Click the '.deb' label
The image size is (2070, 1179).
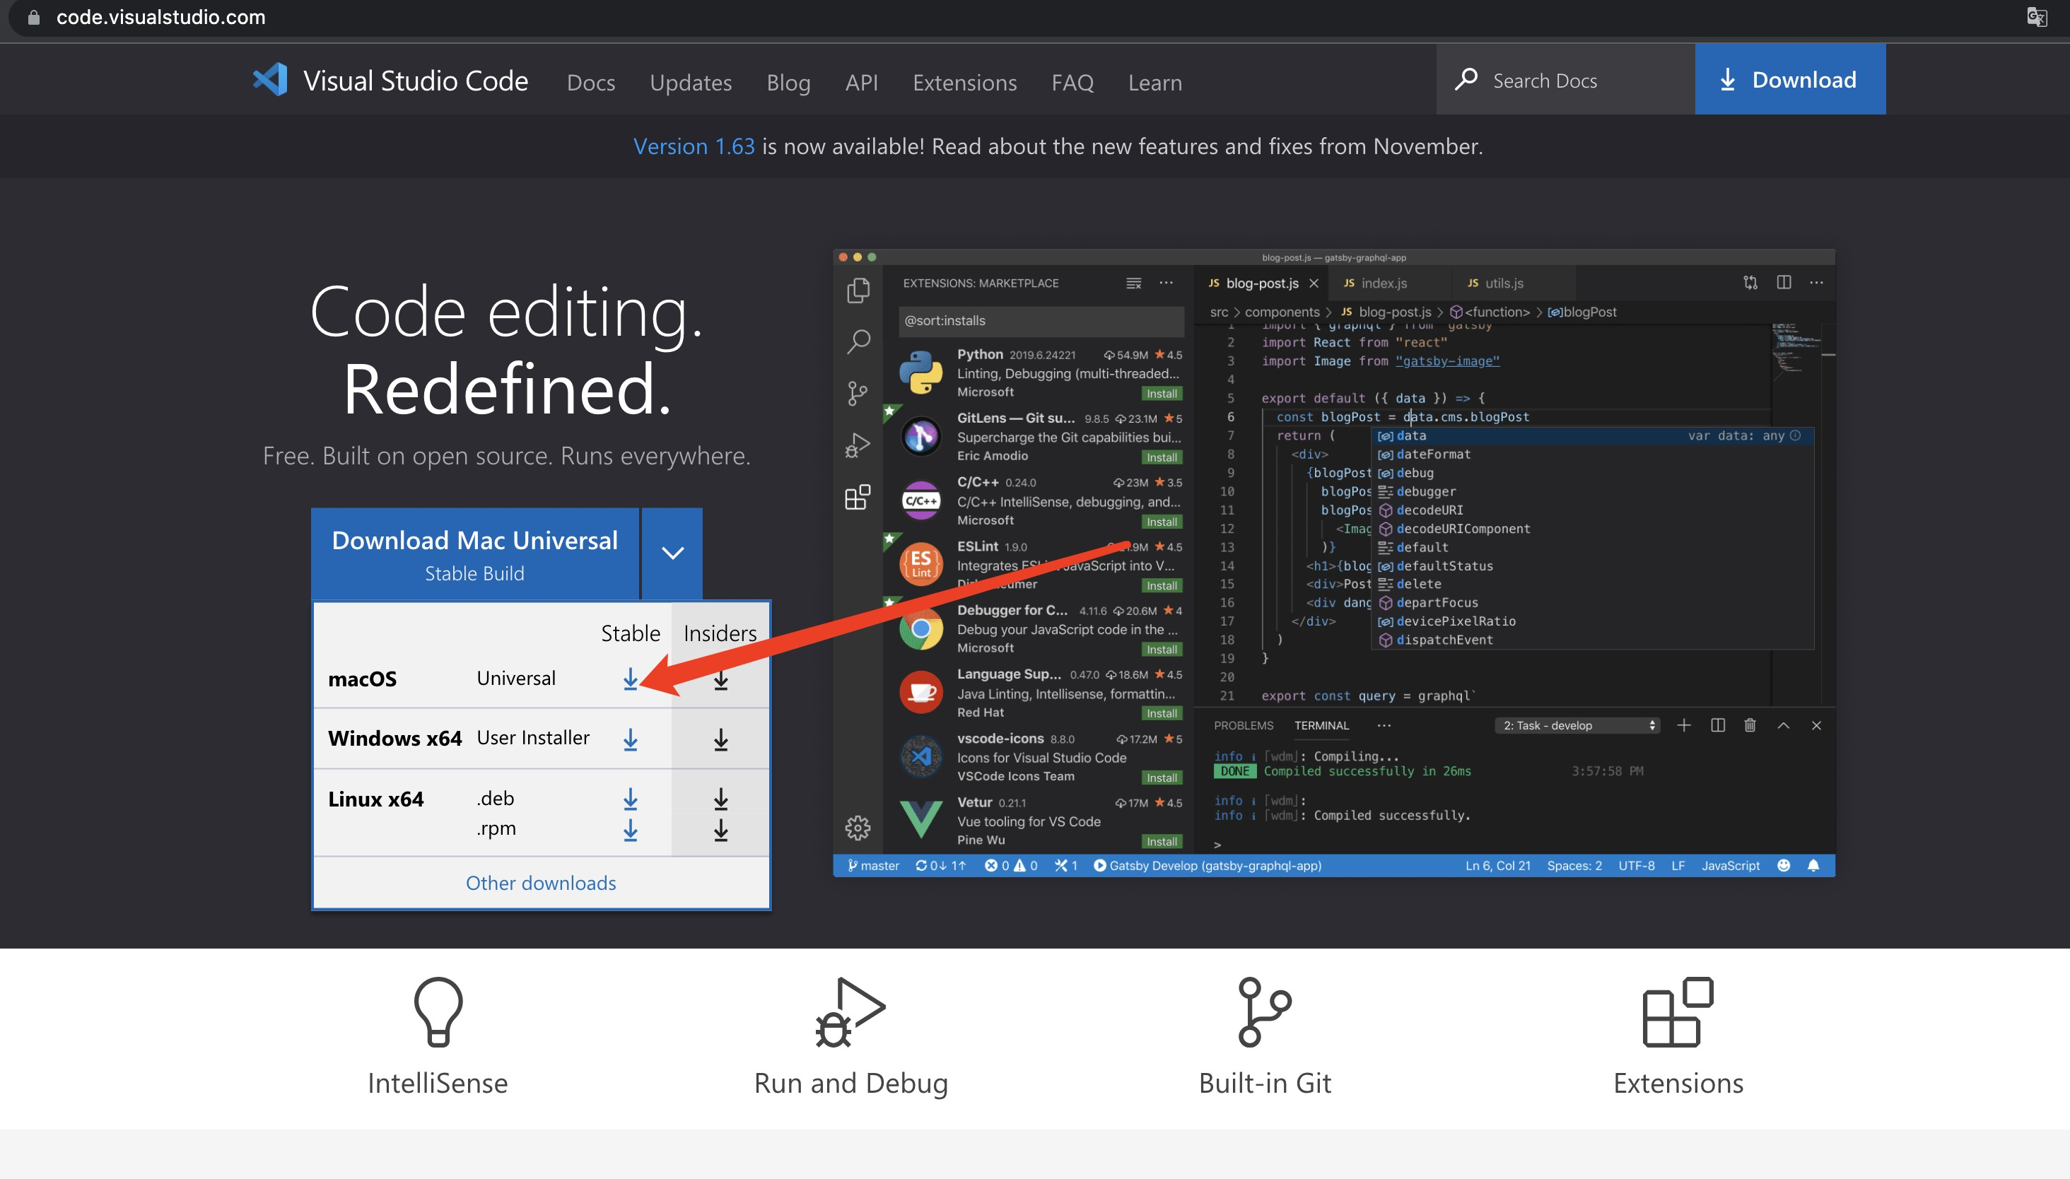496,799
